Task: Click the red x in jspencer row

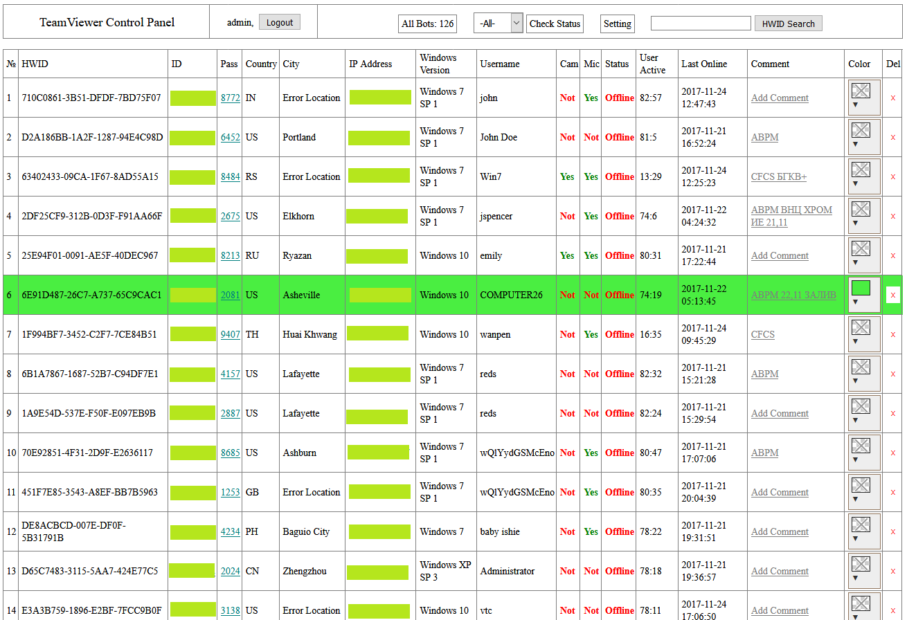Action: 892,216
